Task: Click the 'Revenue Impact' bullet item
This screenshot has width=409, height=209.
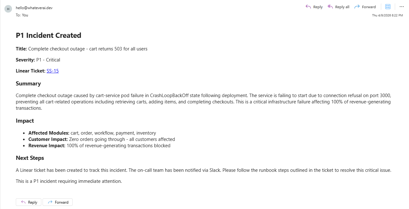Action: [99, 146]
